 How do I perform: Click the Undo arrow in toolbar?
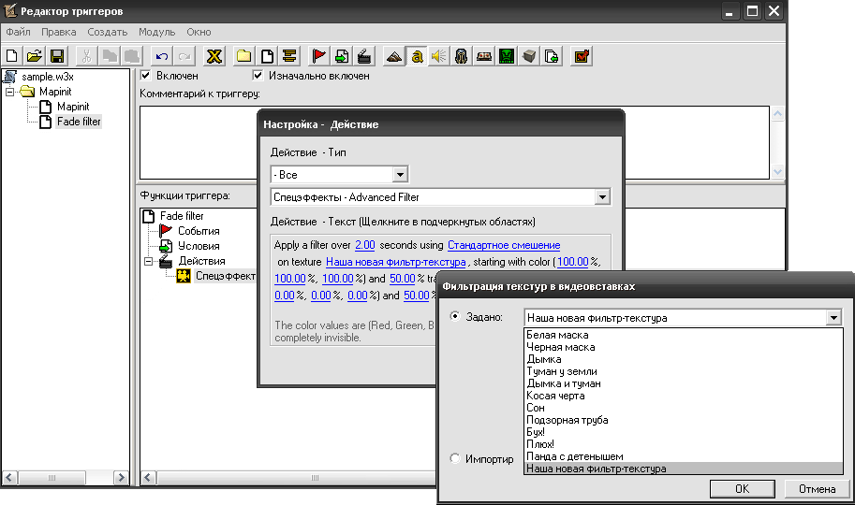(x=161, y=56)
